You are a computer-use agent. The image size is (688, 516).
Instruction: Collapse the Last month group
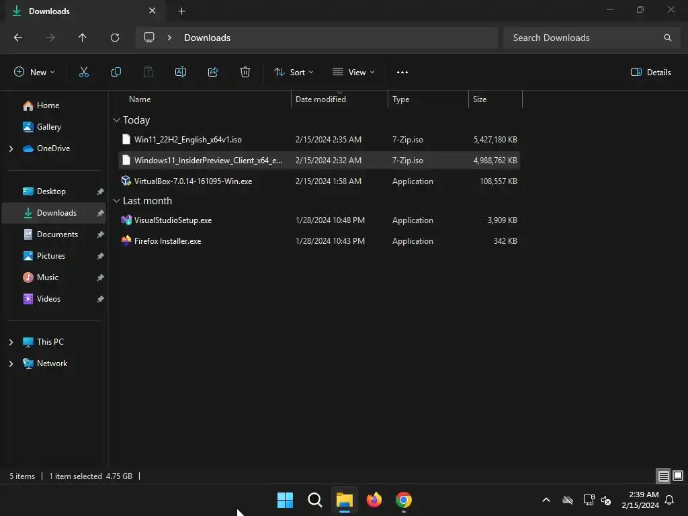(x=116, y=201)
